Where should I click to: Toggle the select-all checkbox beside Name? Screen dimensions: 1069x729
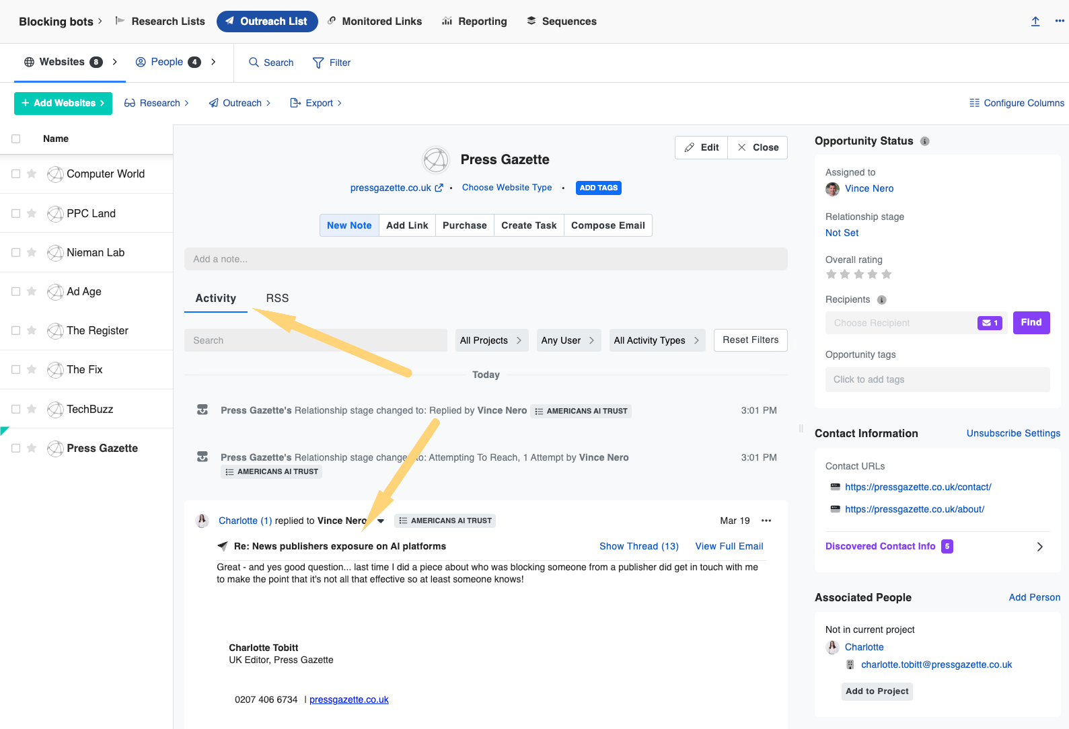16,139
